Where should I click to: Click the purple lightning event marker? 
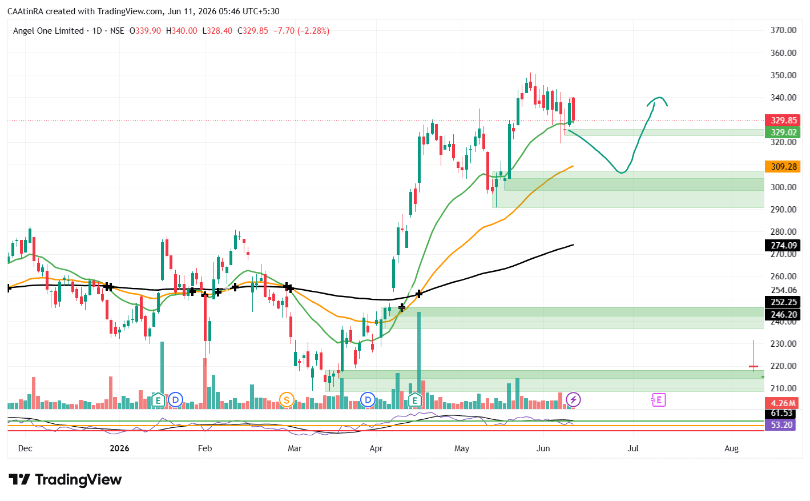(x=573, y=400)
